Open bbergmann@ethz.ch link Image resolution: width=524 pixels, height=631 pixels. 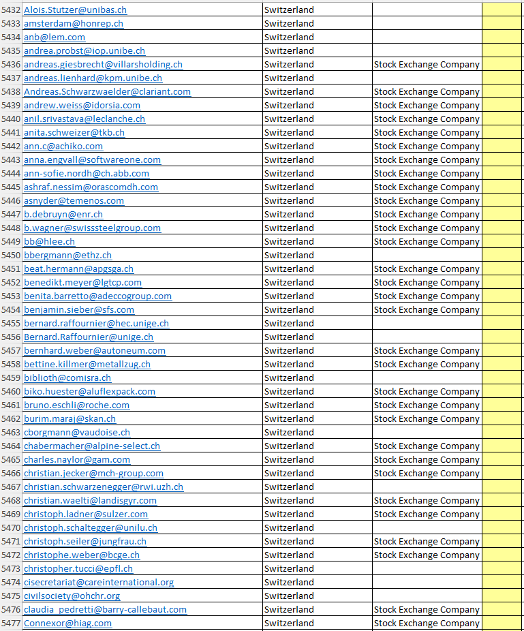coord(67,256)
